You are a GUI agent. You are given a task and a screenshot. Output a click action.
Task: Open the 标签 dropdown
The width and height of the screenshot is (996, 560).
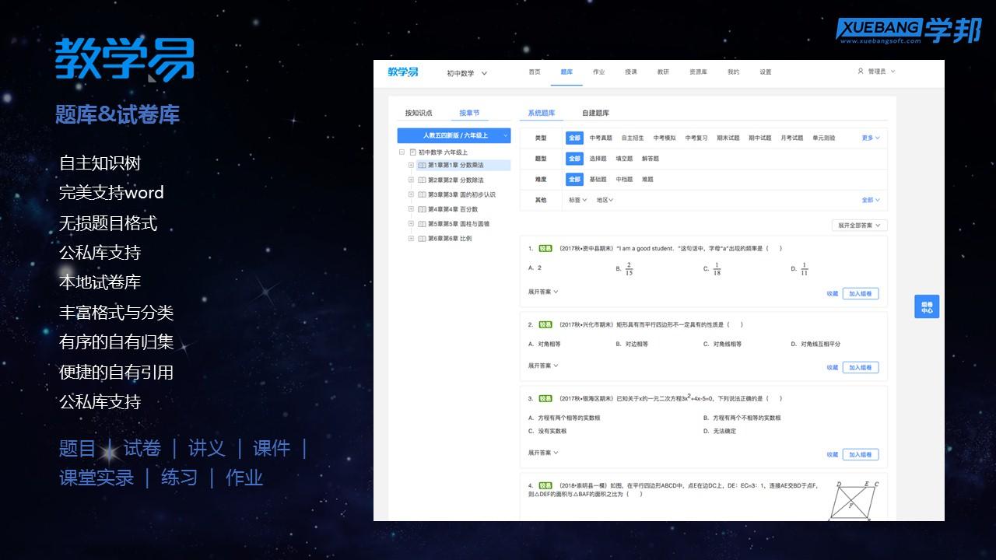point(577,200)
